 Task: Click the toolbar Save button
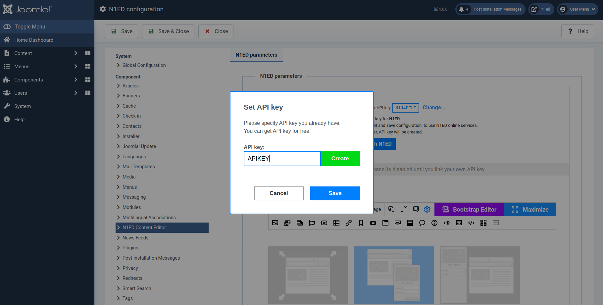[x=122, y=31]
